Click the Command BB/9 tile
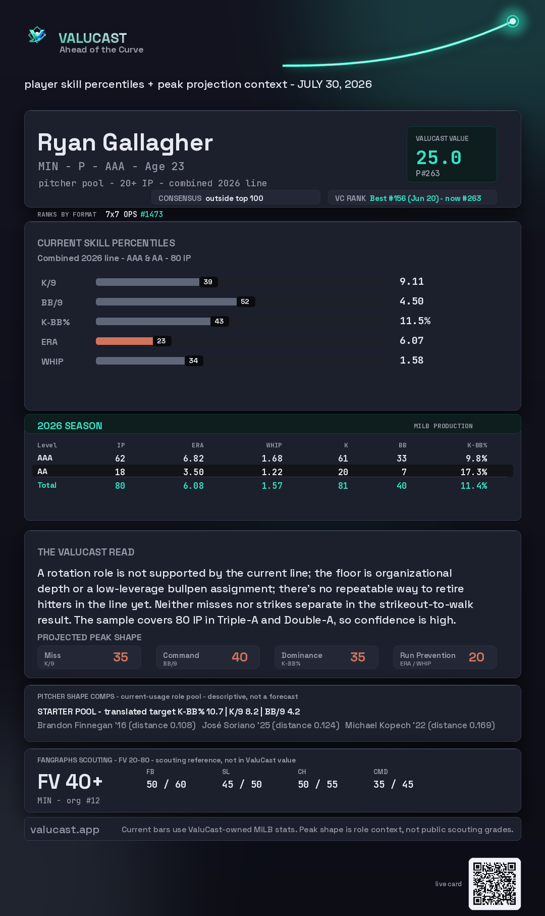The height and width of the screenshot is (916, 545). coord(208,657)
